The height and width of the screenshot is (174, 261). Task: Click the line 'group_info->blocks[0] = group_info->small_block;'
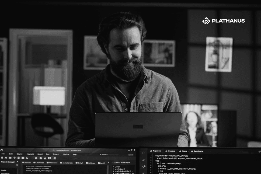point(179,158)
